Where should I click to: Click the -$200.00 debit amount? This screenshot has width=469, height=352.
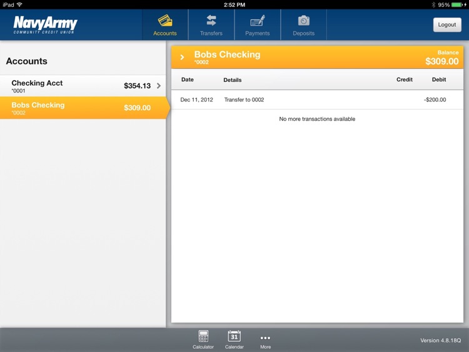pos(435,100)
